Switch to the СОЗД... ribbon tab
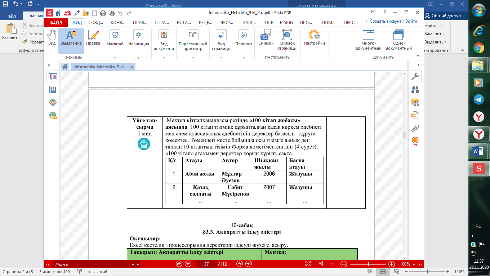490x276 pixels. click(96, 22)
